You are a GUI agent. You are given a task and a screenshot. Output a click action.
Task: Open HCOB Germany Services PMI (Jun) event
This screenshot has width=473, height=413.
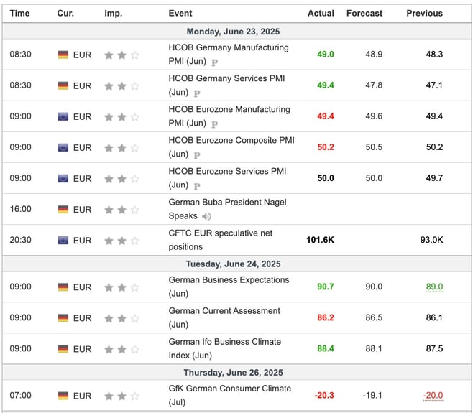pos(226,85)
